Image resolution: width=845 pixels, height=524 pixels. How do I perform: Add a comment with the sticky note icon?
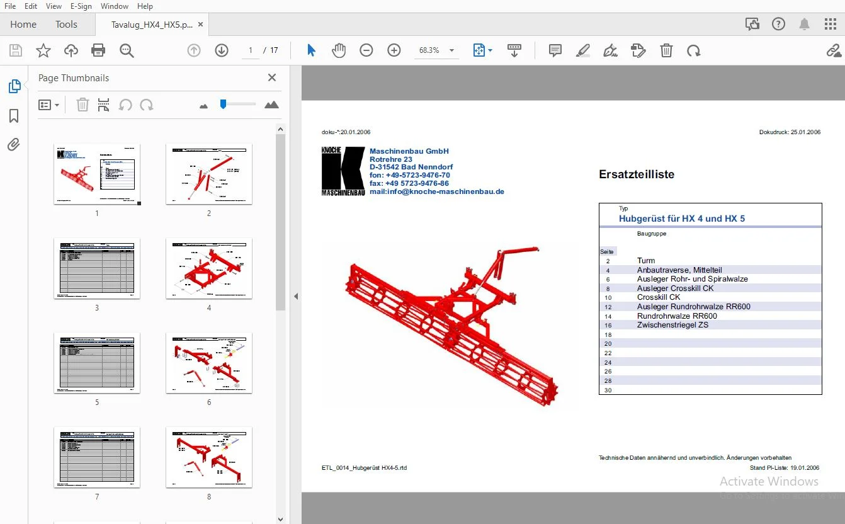pyautogui.click(x=555, y=50)
